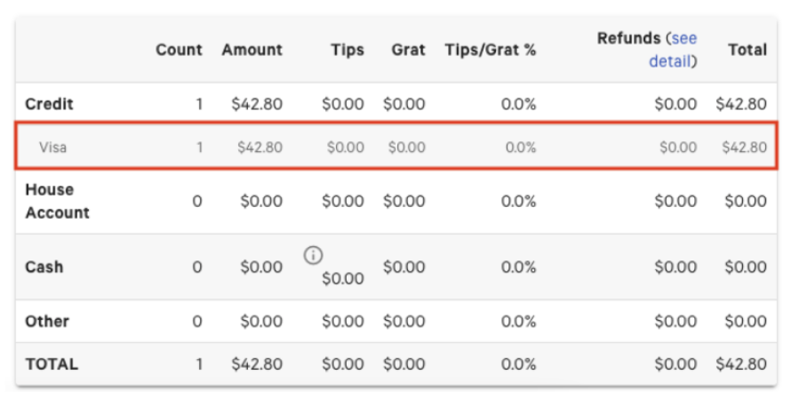The width and height of the screenshot is (791, 407).
Task: Click Cash row $0.00 tips value
Action: [x=342, y=279]
